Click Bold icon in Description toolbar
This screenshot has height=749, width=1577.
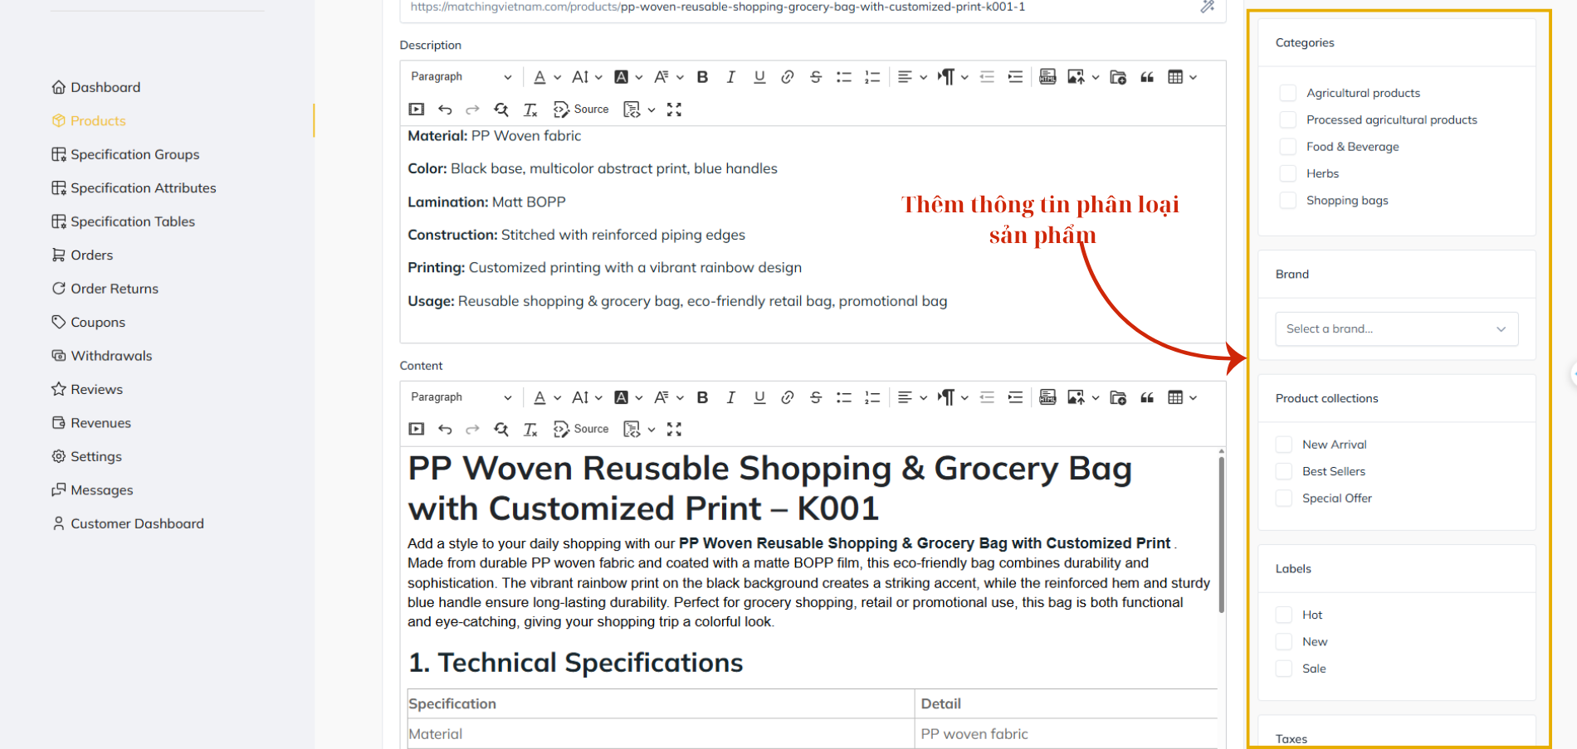(702, 77)
